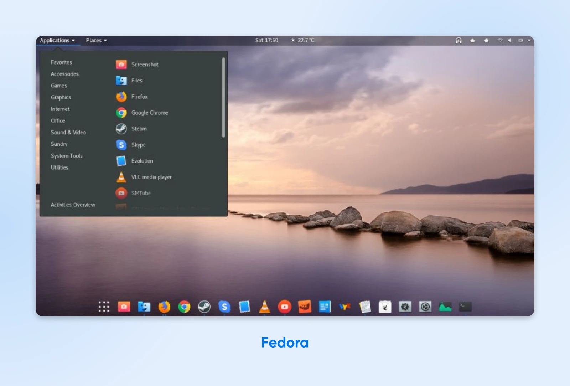Start Steam from the applications menu list

point(131,129)
